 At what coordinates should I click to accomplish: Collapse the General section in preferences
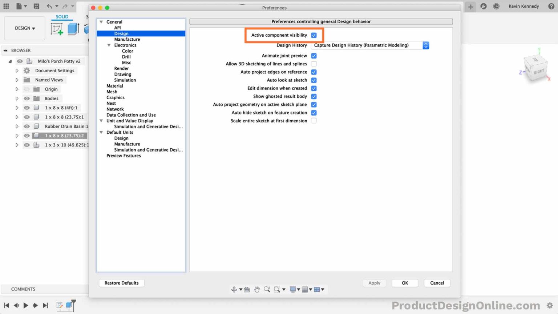pos(101,22)
